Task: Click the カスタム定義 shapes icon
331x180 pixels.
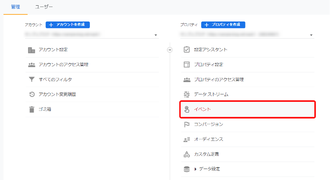Action: [x=187, y=154]
